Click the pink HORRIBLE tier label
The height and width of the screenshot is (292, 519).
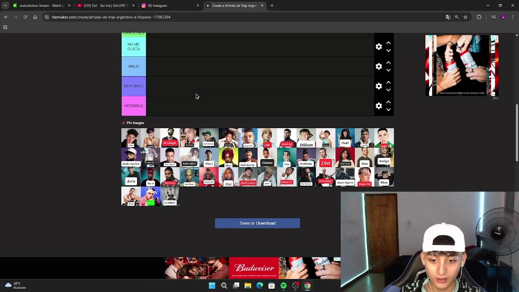[x=134, y=106]
